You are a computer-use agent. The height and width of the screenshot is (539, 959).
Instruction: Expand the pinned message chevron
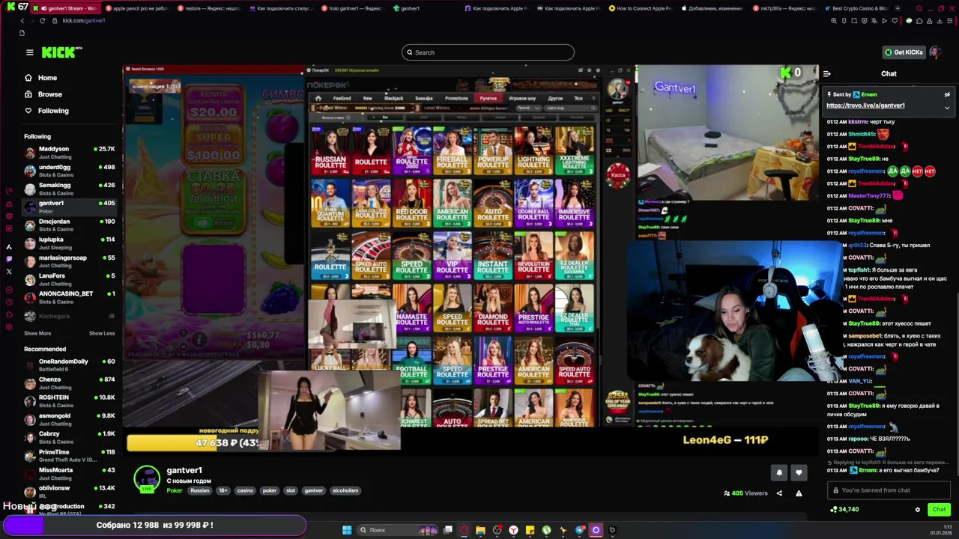point(947,107)
